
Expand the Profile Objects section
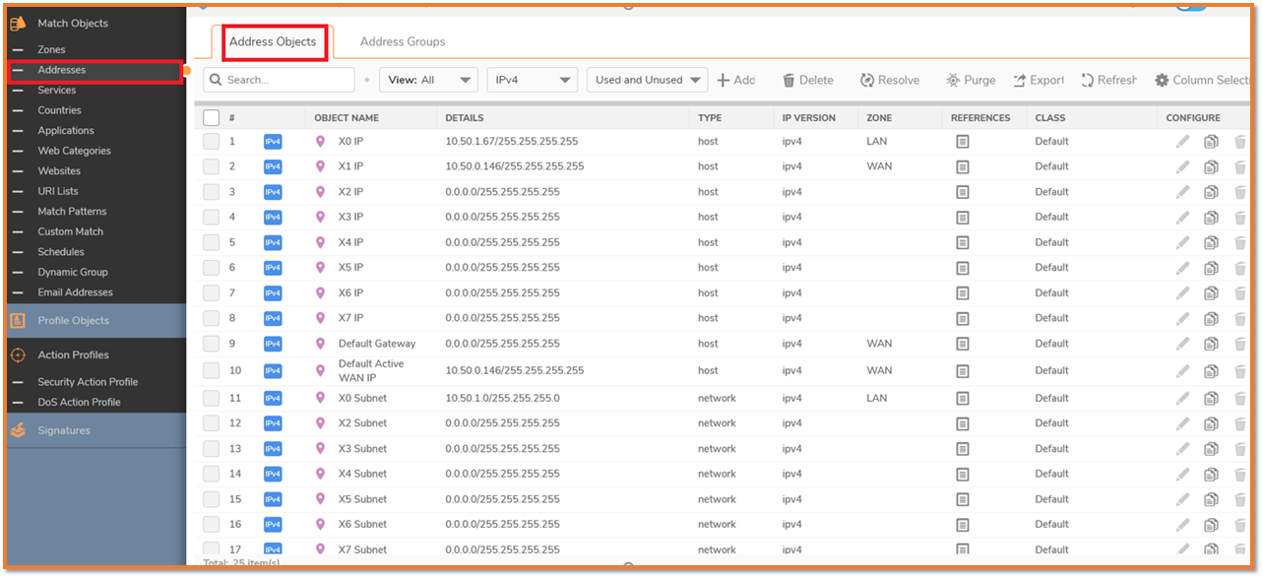point(73,321)
